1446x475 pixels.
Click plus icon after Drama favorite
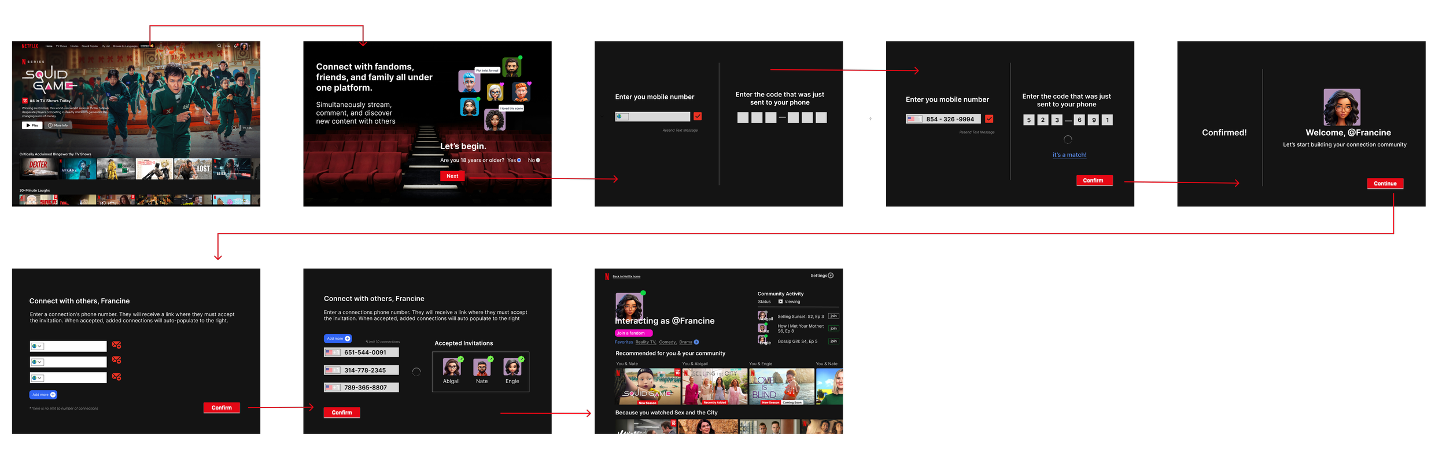(x=696, y=342)
